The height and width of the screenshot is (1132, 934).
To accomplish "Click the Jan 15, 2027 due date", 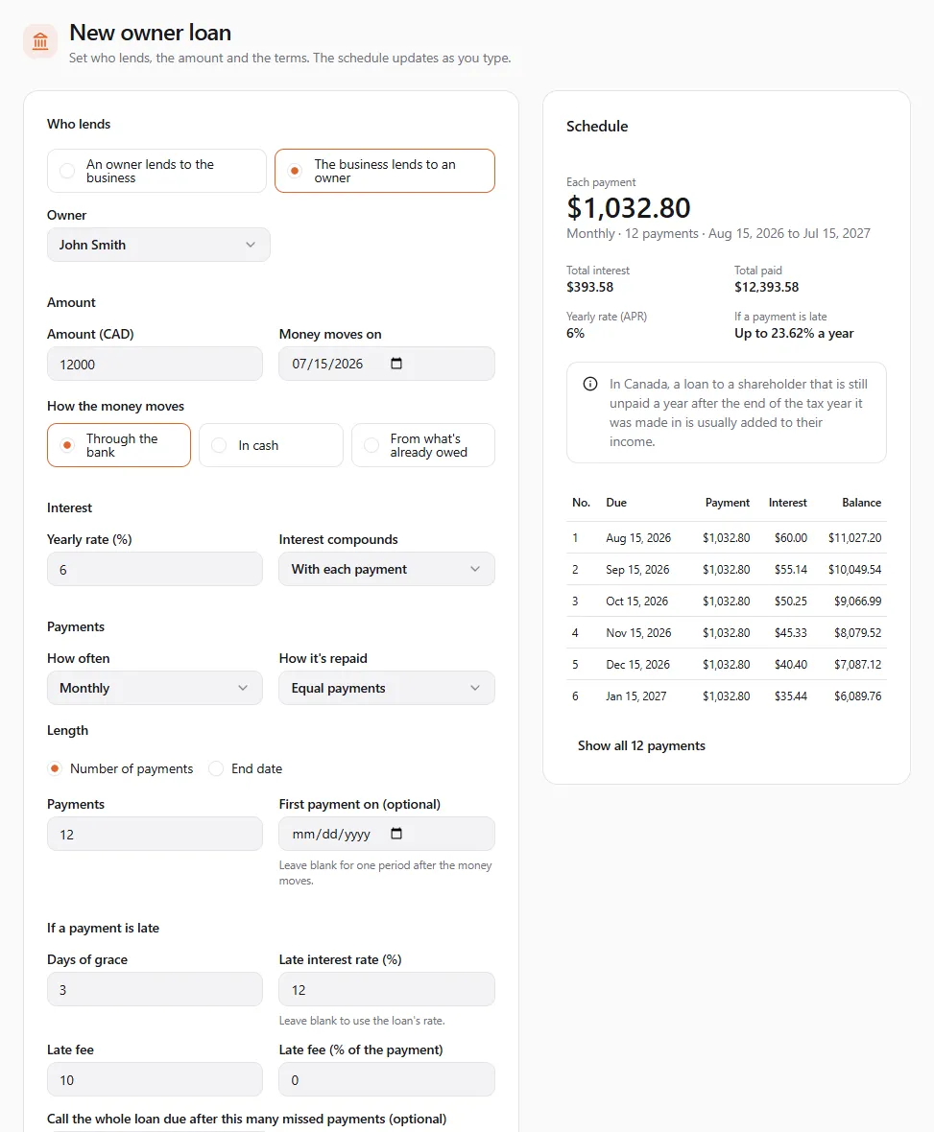I will pyautogui.click(x=636, y=696).
